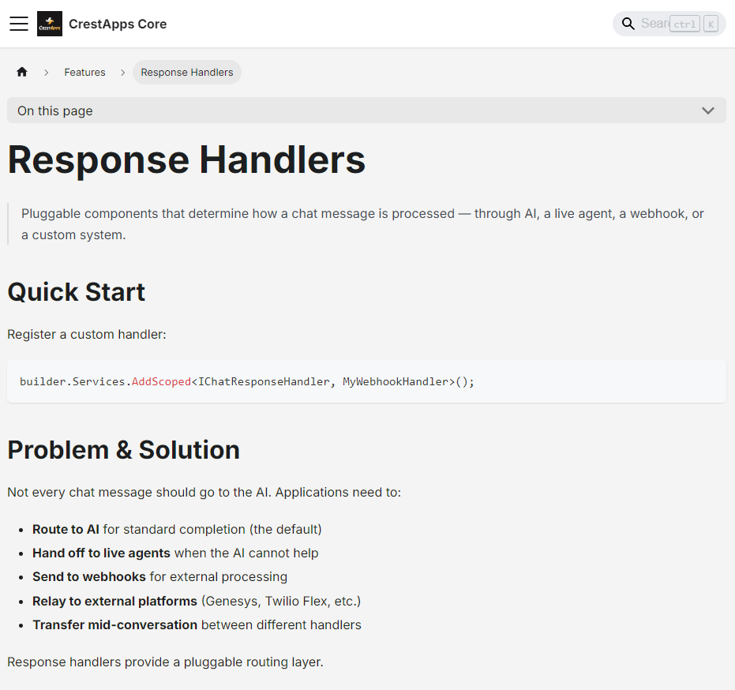Click the 'Register a custom handler:' text
Screen dimensions: 735x690
(87, 334)
